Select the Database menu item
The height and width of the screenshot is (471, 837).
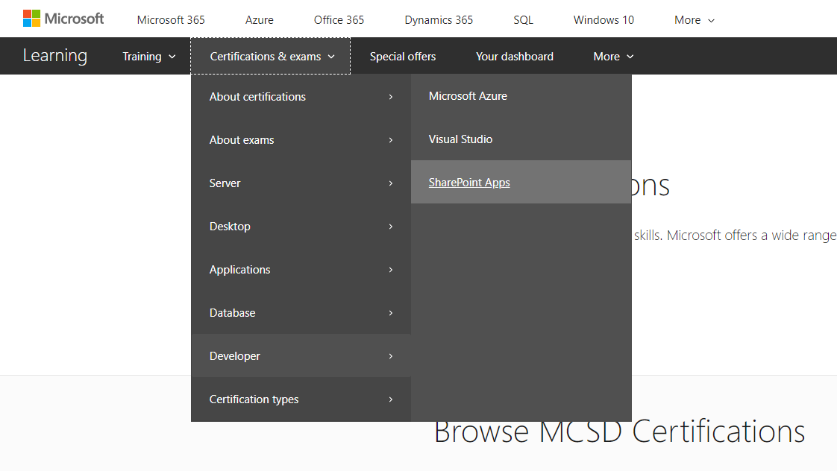(x=232, y=312)
